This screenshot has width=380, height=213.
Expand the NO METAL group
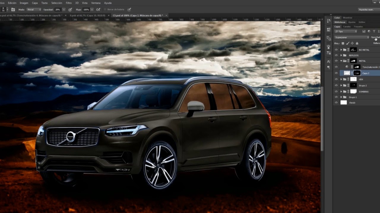click(341, 50)
